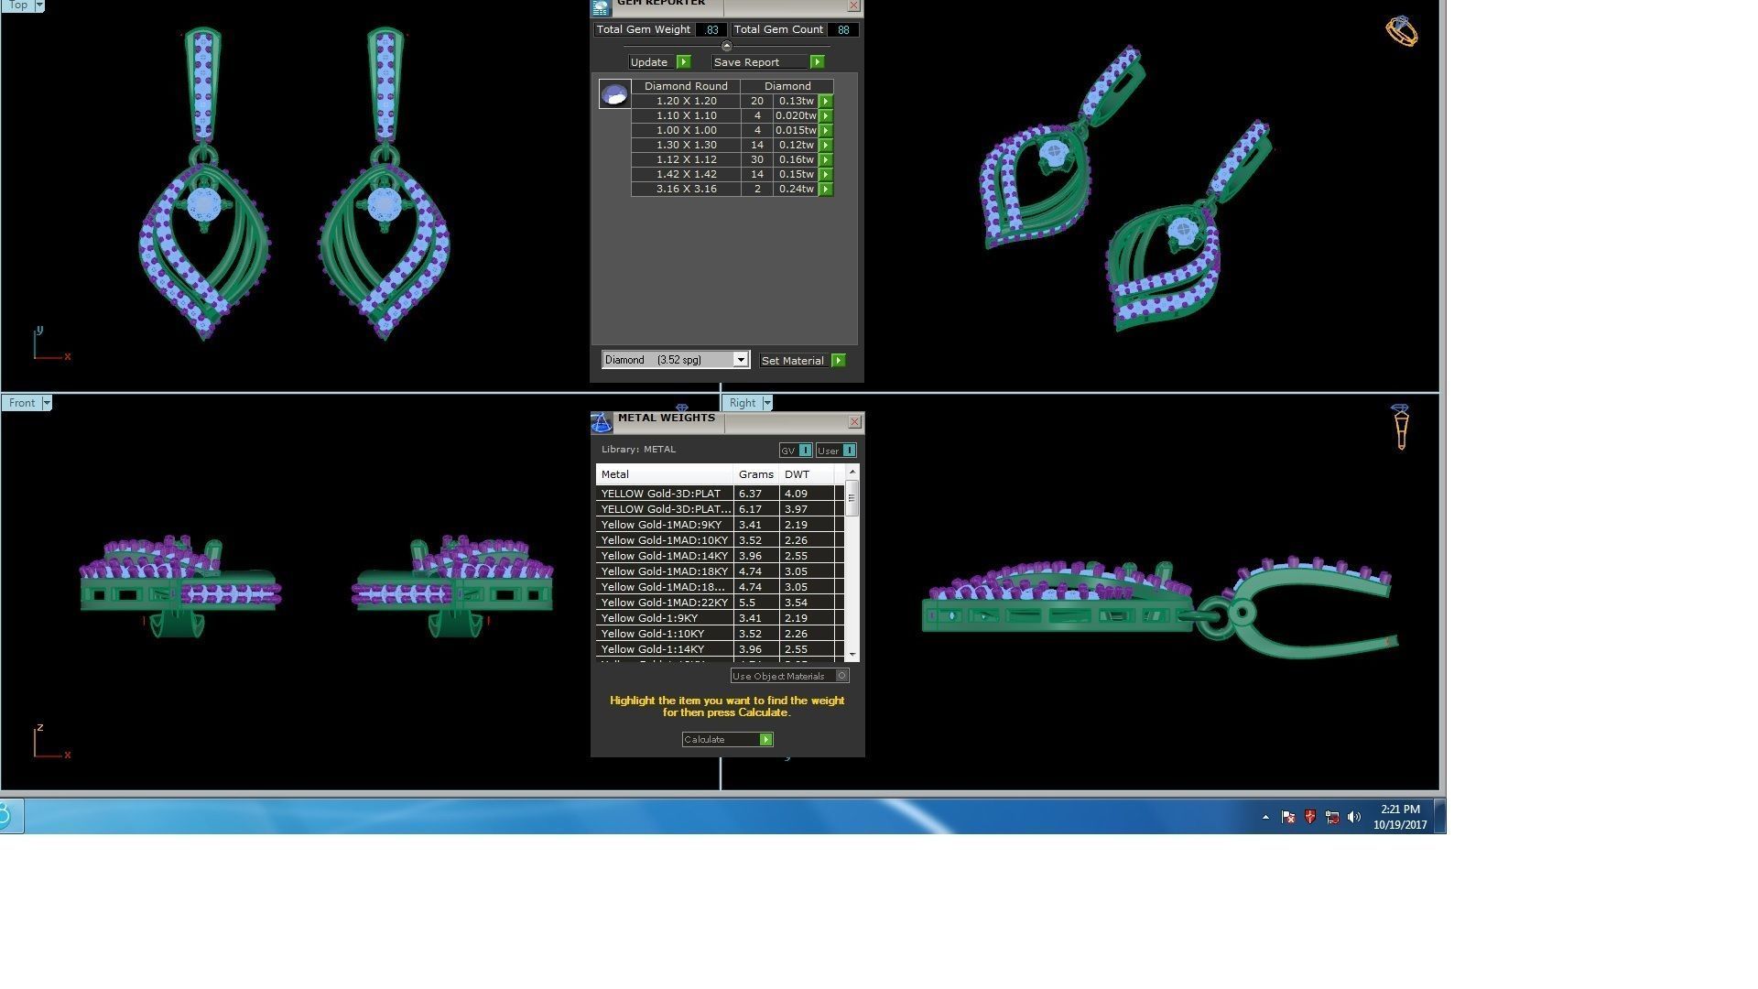Click the ring-on-finger icon in Right viewport

(1400, 427)
